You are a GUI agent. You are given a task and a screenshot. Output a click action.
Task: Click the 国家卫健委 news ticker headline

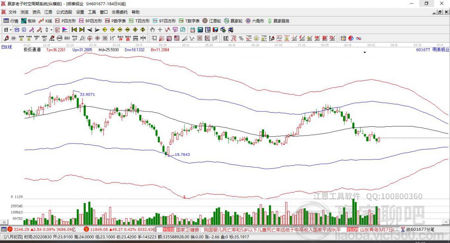click(x=258, y=229)
